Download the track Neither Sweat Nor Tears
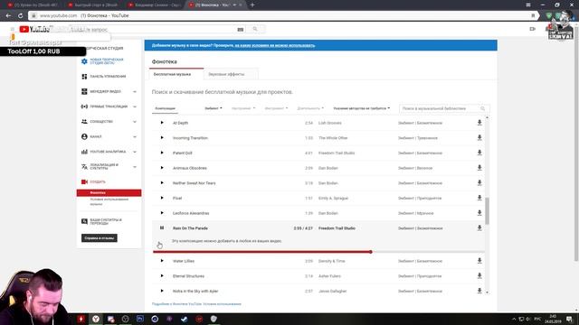This screenshot has height=325, width=579. [x=479, y=183]
